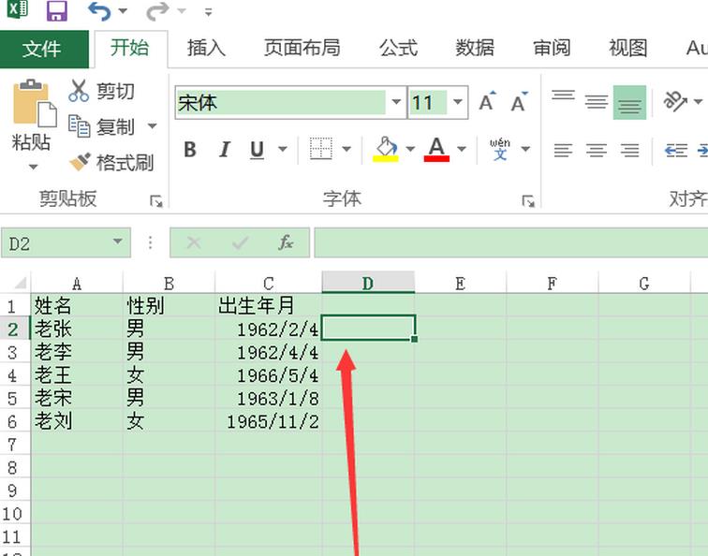This screenshot has height=556, width=708.
Task: Toggle bottom align button
Action: coord(629,102)
